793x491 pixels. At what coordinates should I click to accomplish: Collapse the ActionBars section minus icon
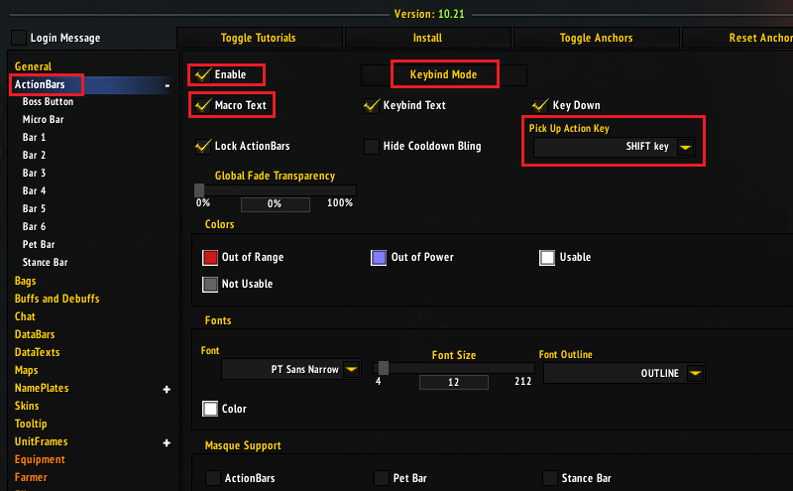[167, 85]
